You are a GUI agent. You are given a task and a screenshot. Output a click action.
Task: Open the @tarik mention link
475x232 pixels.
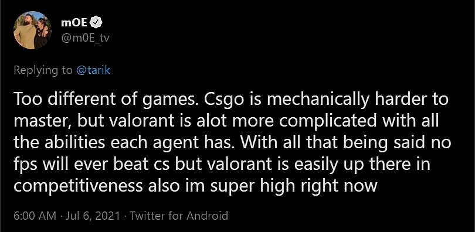click(93, 70)
